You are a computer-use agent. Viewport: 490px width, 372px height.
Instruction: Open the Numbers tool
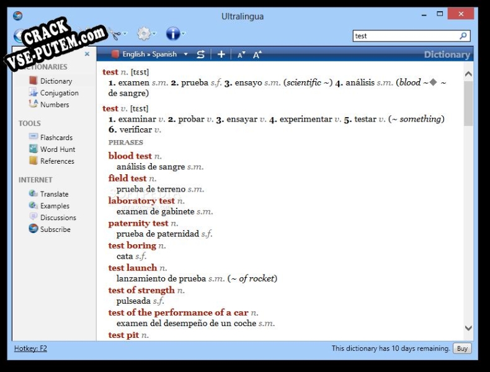coord(54,105)
